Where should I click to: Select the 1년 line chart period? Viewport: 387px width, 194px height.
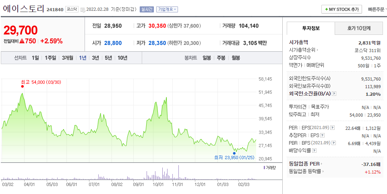point(83,58)
